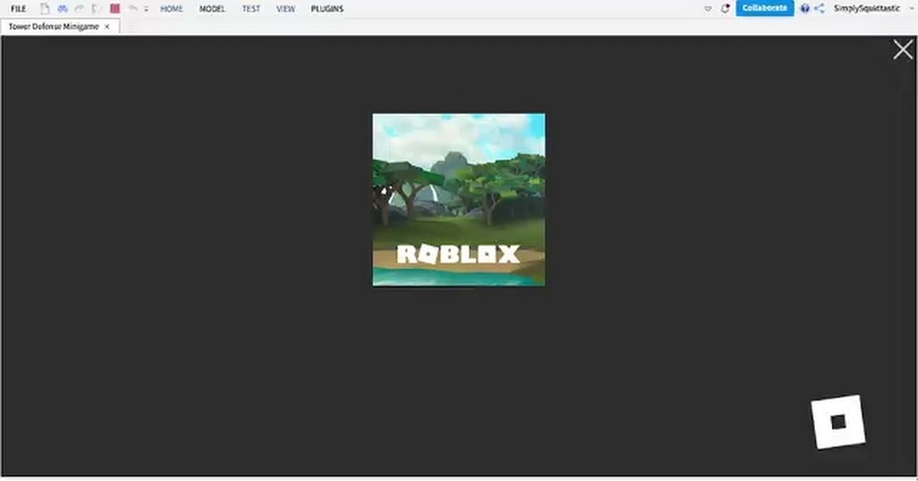The height and width of the screenshot is (481, 918).
Task: Click the undo arrow icon
Action: (133, 9)
